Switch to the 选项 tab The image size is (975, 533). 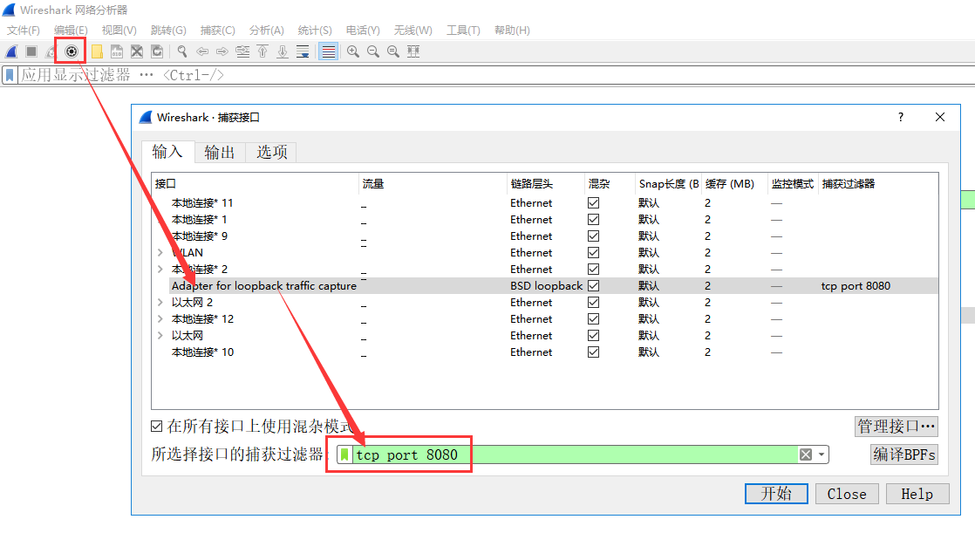point(272,153)
